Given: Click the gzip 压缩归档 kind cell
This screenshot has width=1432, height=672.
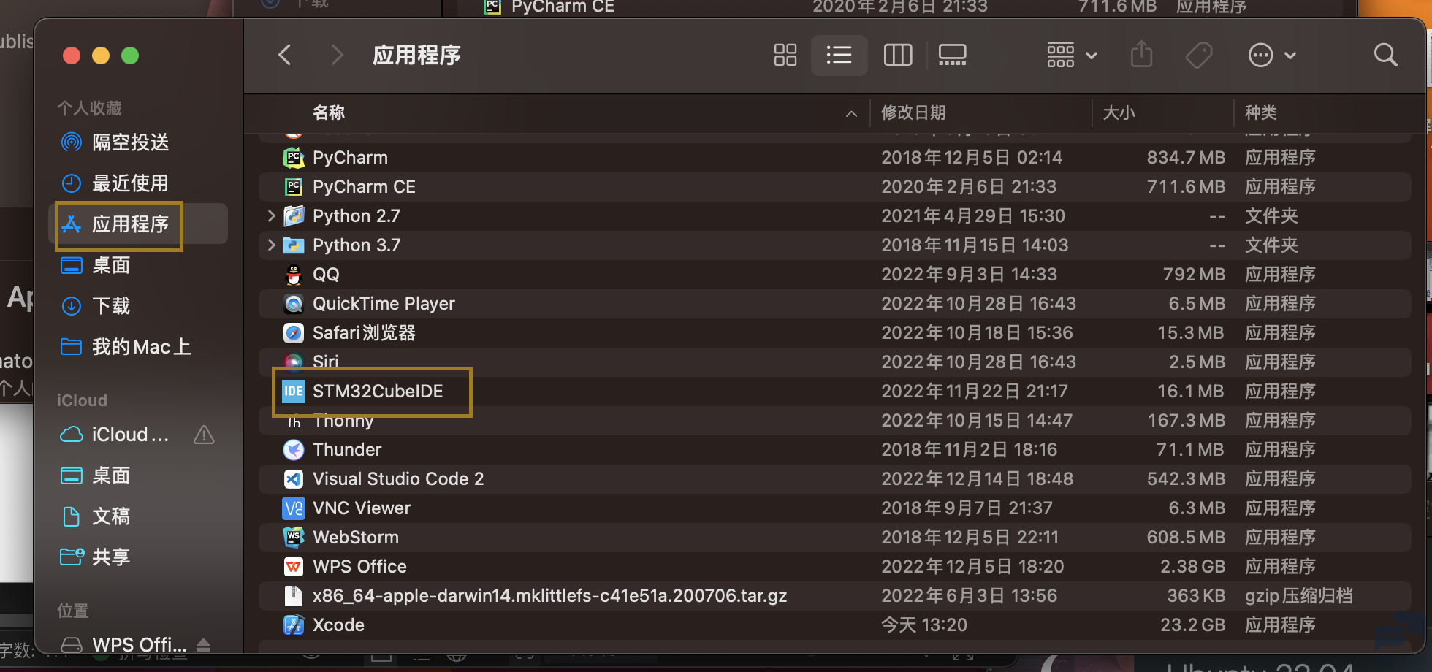Looking at the screenshot, I should (x=1299, y=595).
